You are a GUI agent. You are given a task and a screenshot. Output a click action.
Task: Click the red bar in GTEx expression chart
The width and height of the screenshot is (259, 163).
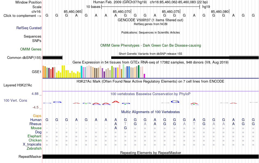[x=53, y=73]
